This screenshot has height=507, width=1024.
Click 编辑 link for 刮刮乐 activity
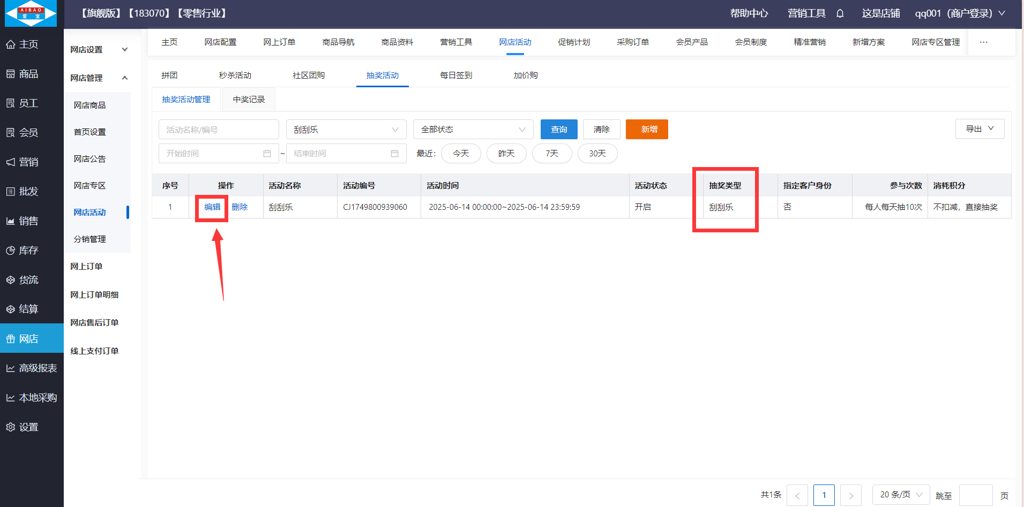click(212, 207)
